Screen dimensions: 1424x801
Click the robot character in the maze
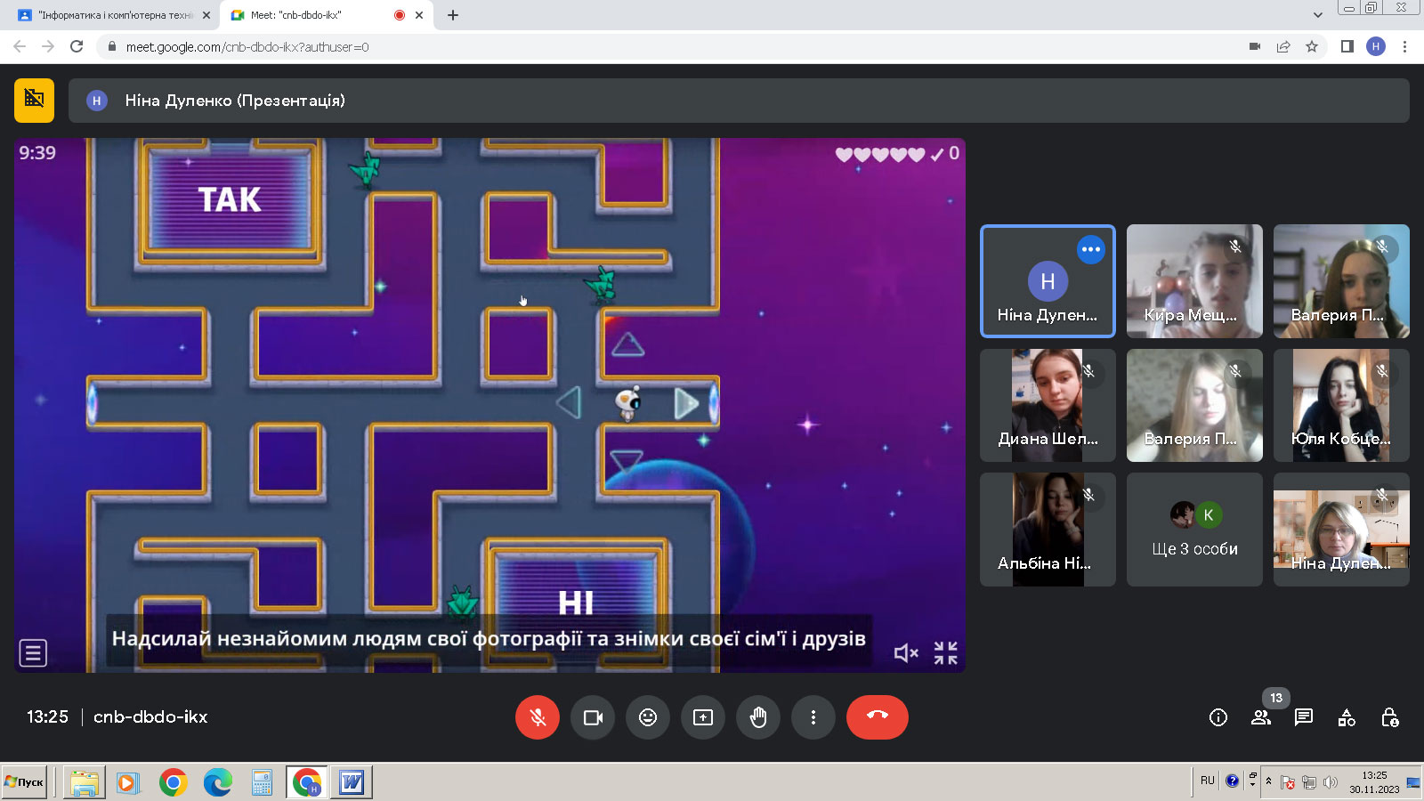[628, 402]
